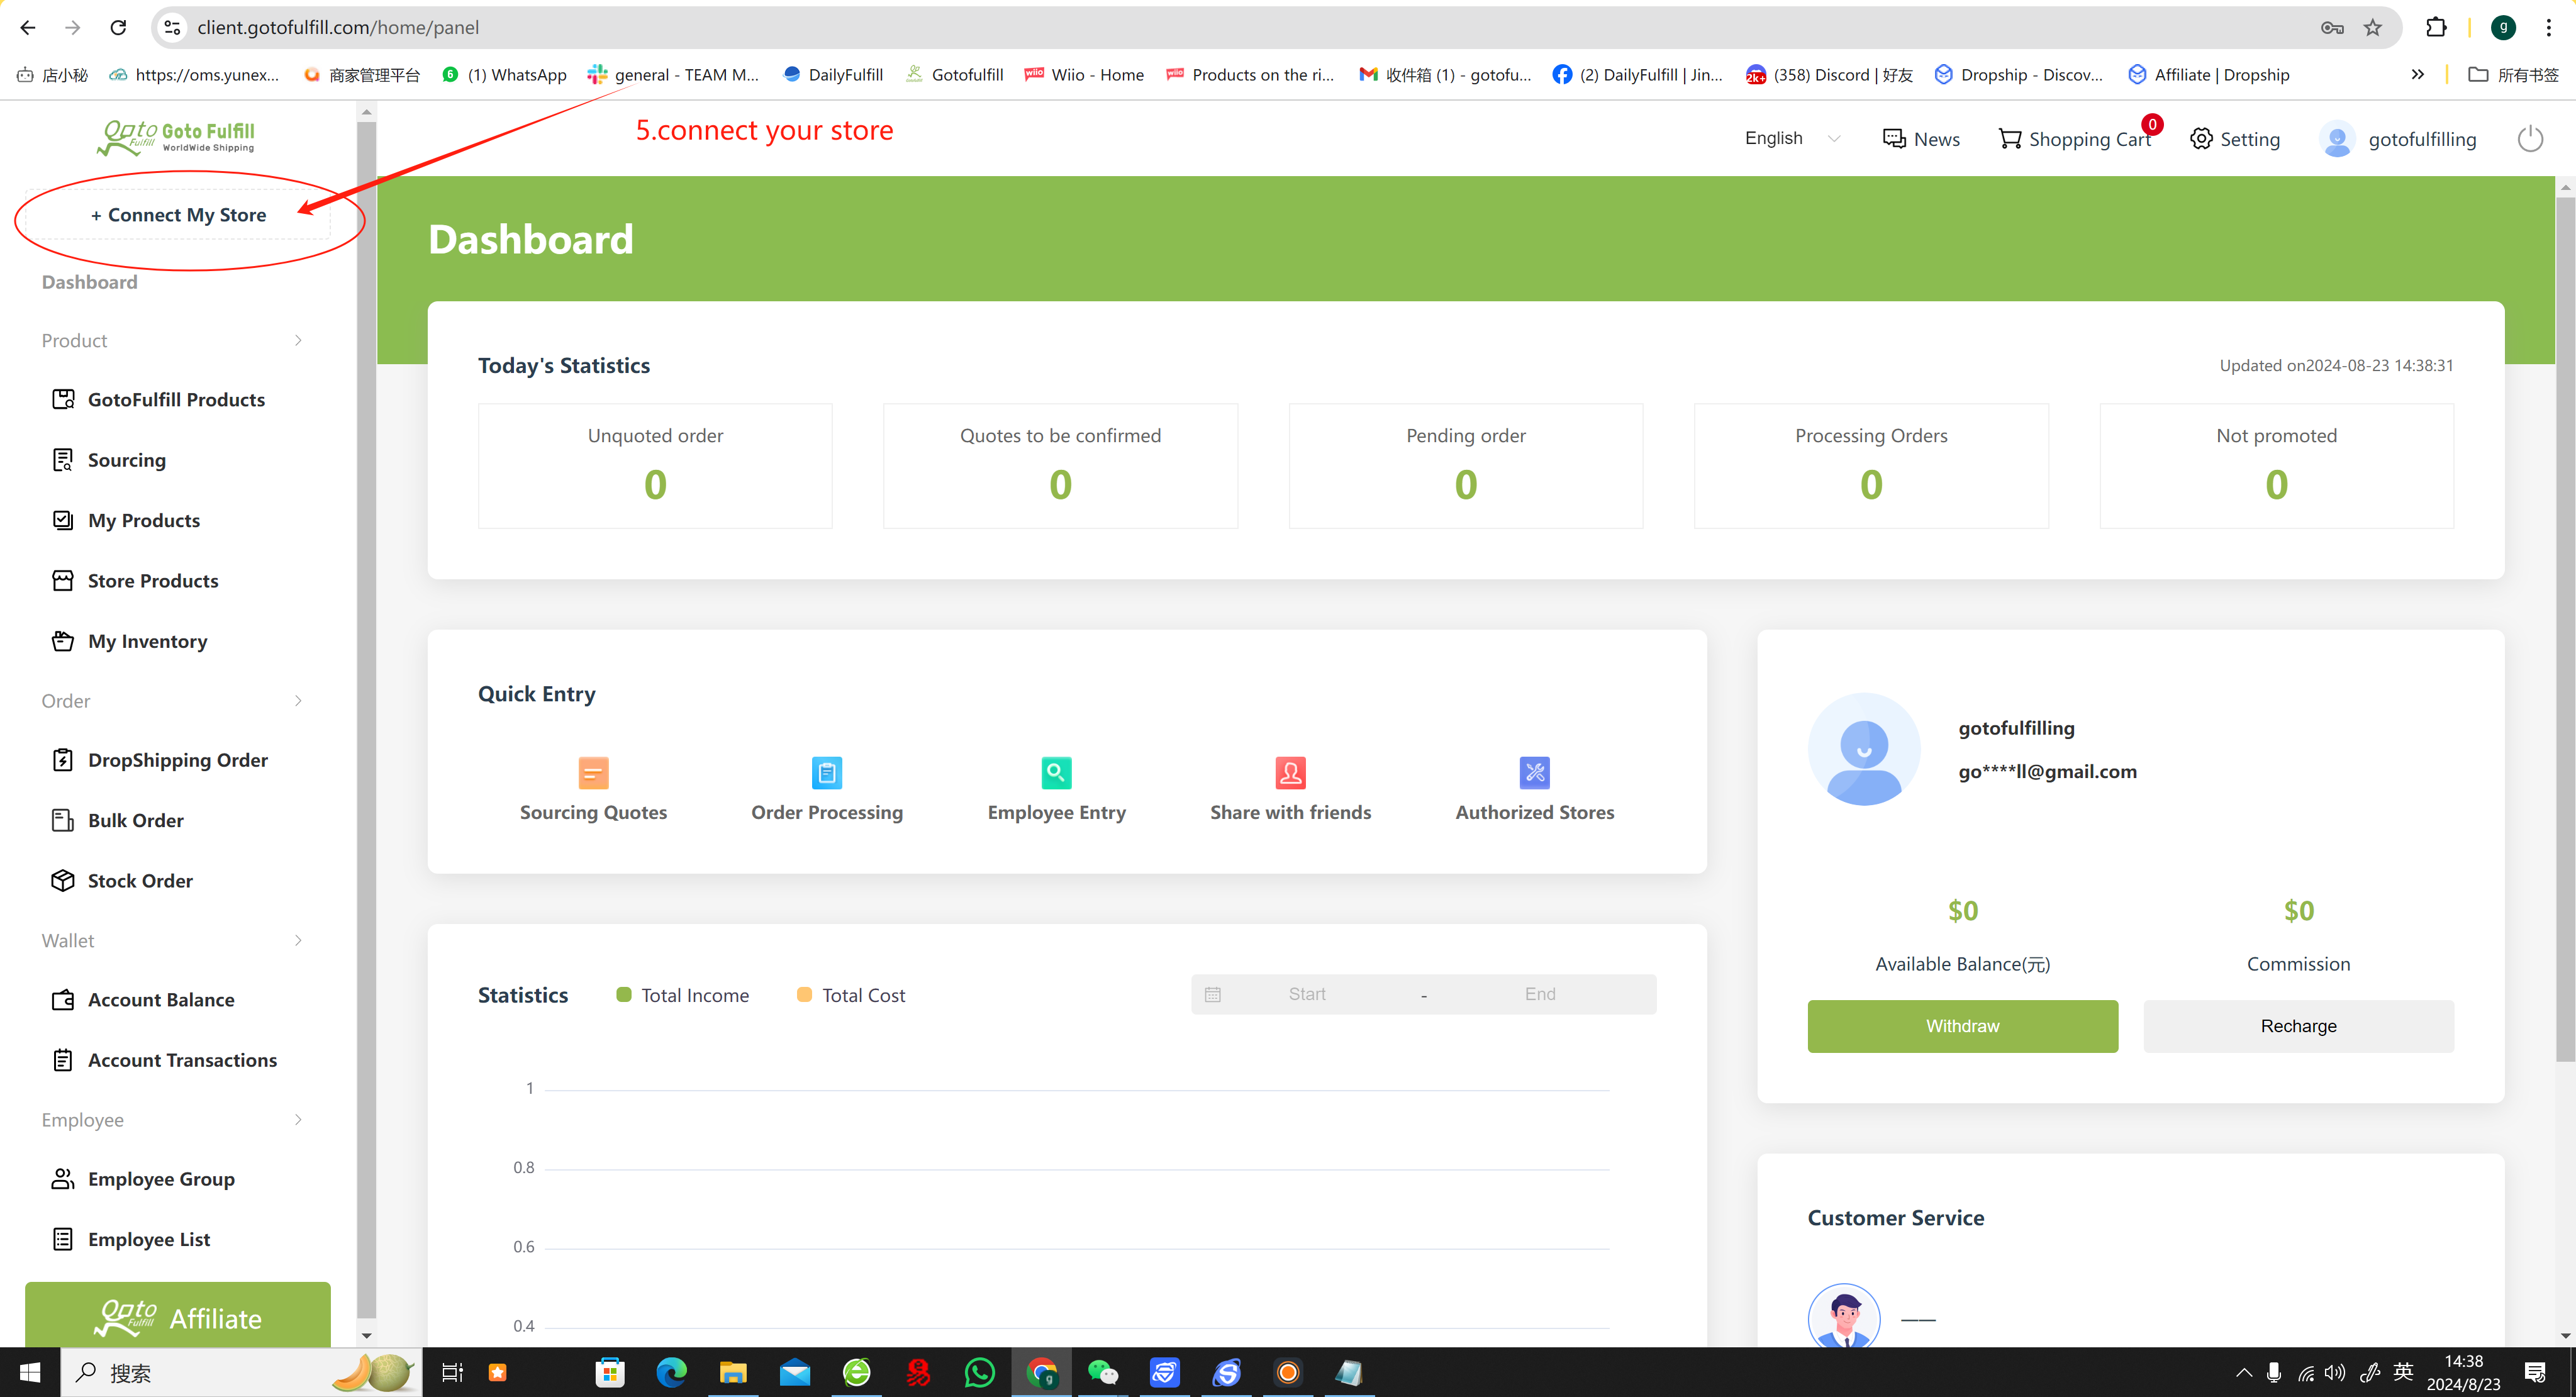
Task: Open My Inventory icon
Action: point(63,641)
